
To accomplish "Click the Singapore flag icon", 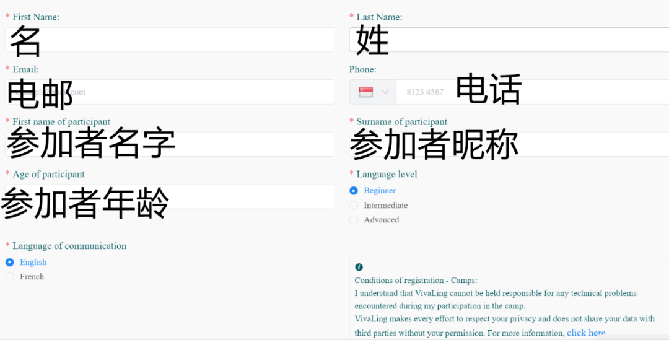I will (x=365, y=92).
